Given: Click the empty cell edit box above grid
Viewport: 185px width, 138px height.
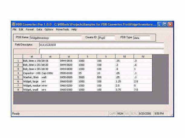Looking at the screenshot, I should pos(102,51).
